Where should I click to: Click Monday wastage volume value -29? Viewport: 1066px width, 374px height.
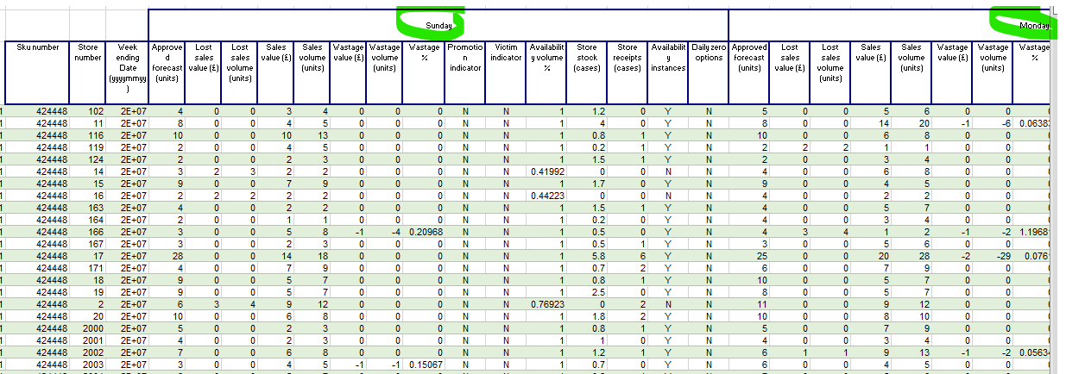pyautogui.click(x=993, y=256)
